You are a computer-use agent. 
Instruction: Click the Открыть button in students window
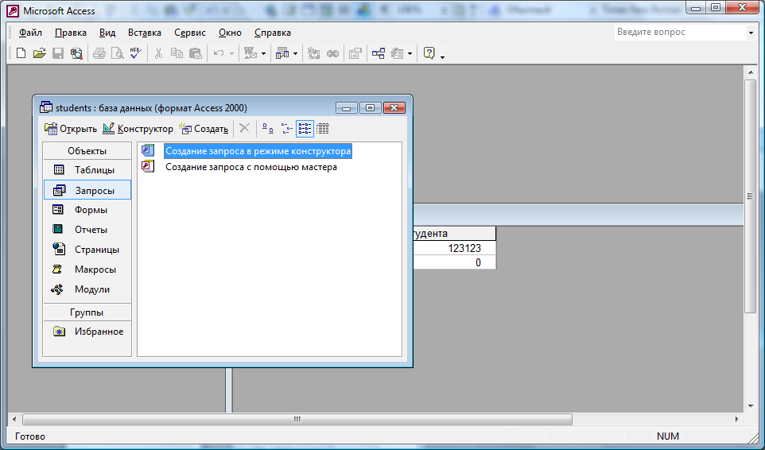click(71, 128)
